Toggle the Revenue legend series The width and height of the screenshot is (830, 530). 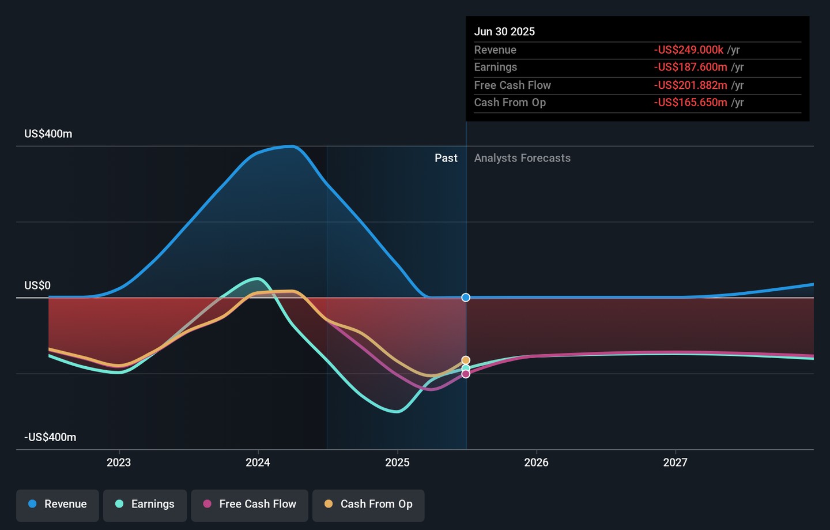coord(58,504)
